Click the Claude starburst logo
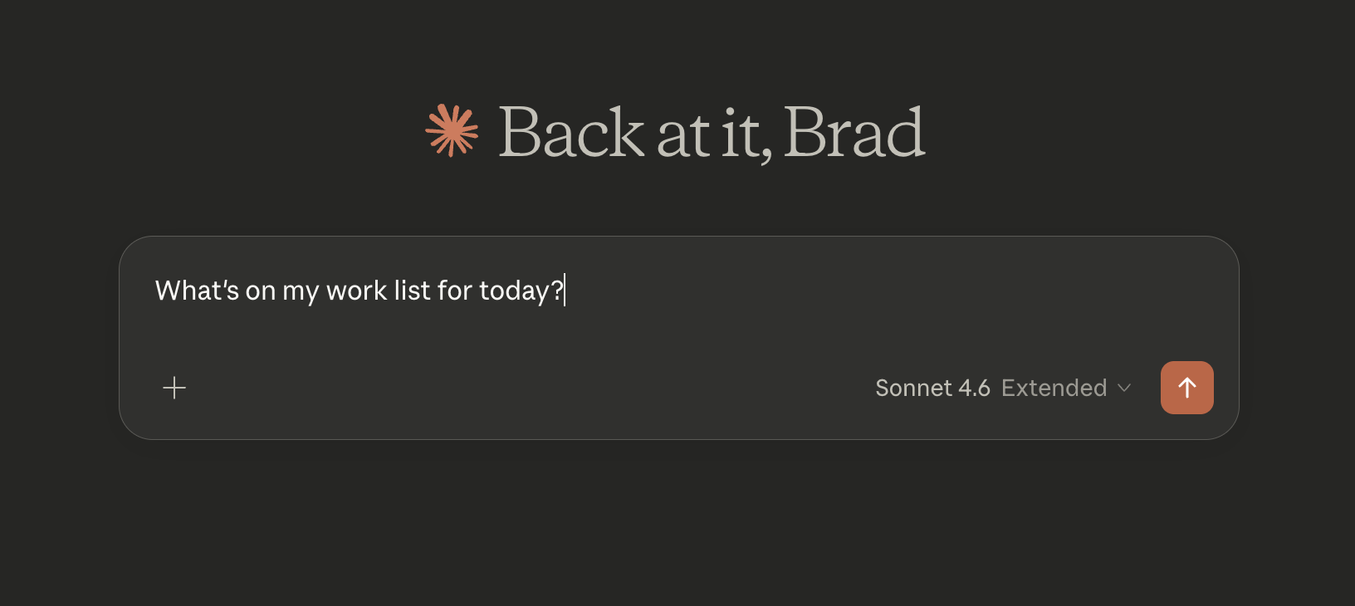This screenshot has height=606, width=1355. click(x=452, y=130)
